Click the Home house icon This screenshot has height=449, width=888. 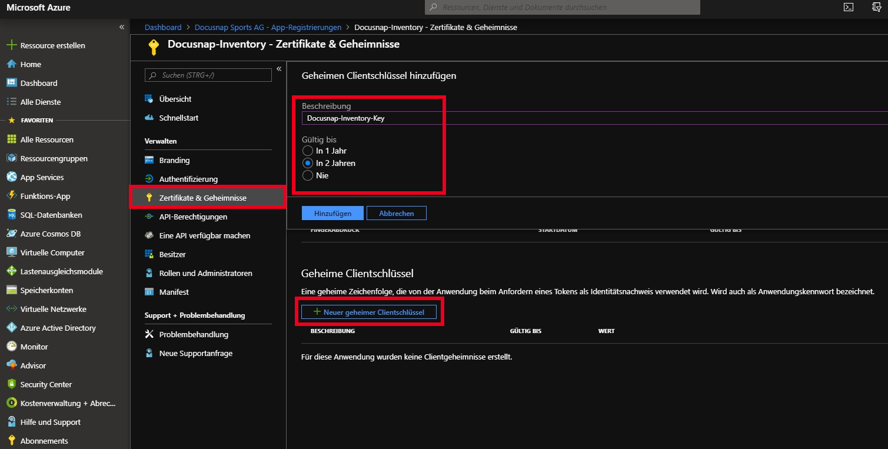[11, 64]
